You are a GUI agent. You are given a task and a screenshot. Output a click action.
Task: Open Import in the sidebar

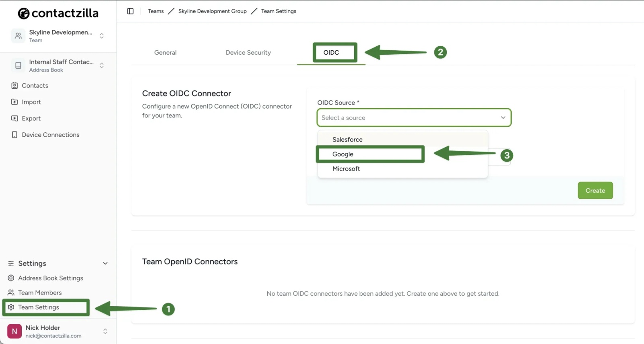(x=31, y=102)
